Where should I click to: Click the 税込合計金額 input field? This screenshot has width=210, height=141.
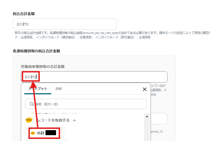coord(65,24)
